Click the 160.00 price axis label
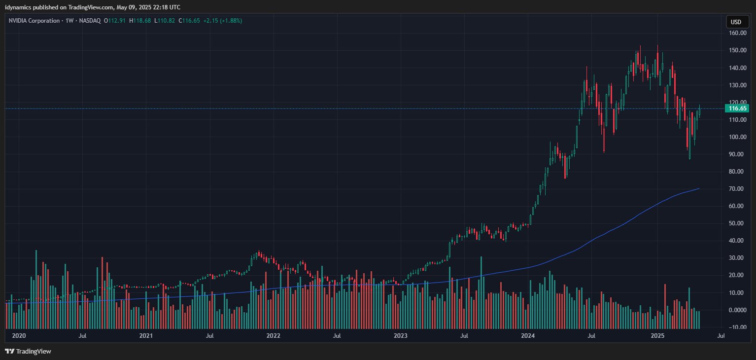 [737, 33]
